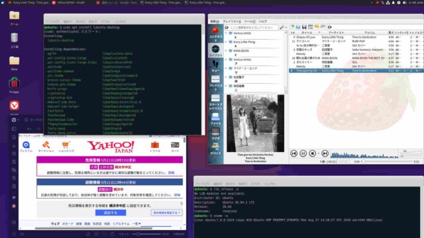Screen dimensions: 424x238
Task: Click Yahoo トラベル suitcase icon
Action: pos(155,147)
